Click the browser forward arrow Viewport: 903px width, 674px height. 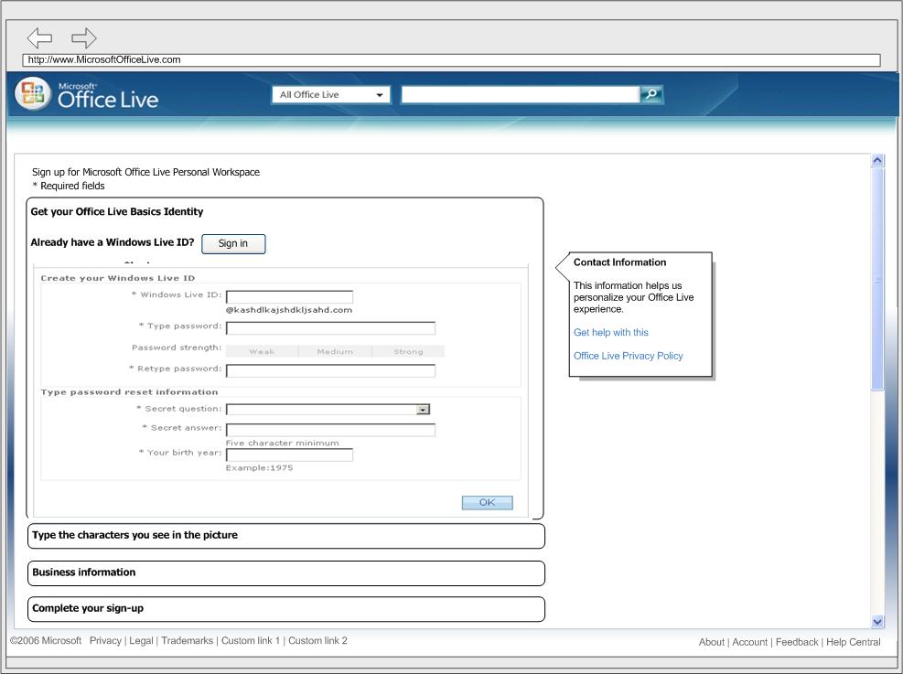(84, 38)
